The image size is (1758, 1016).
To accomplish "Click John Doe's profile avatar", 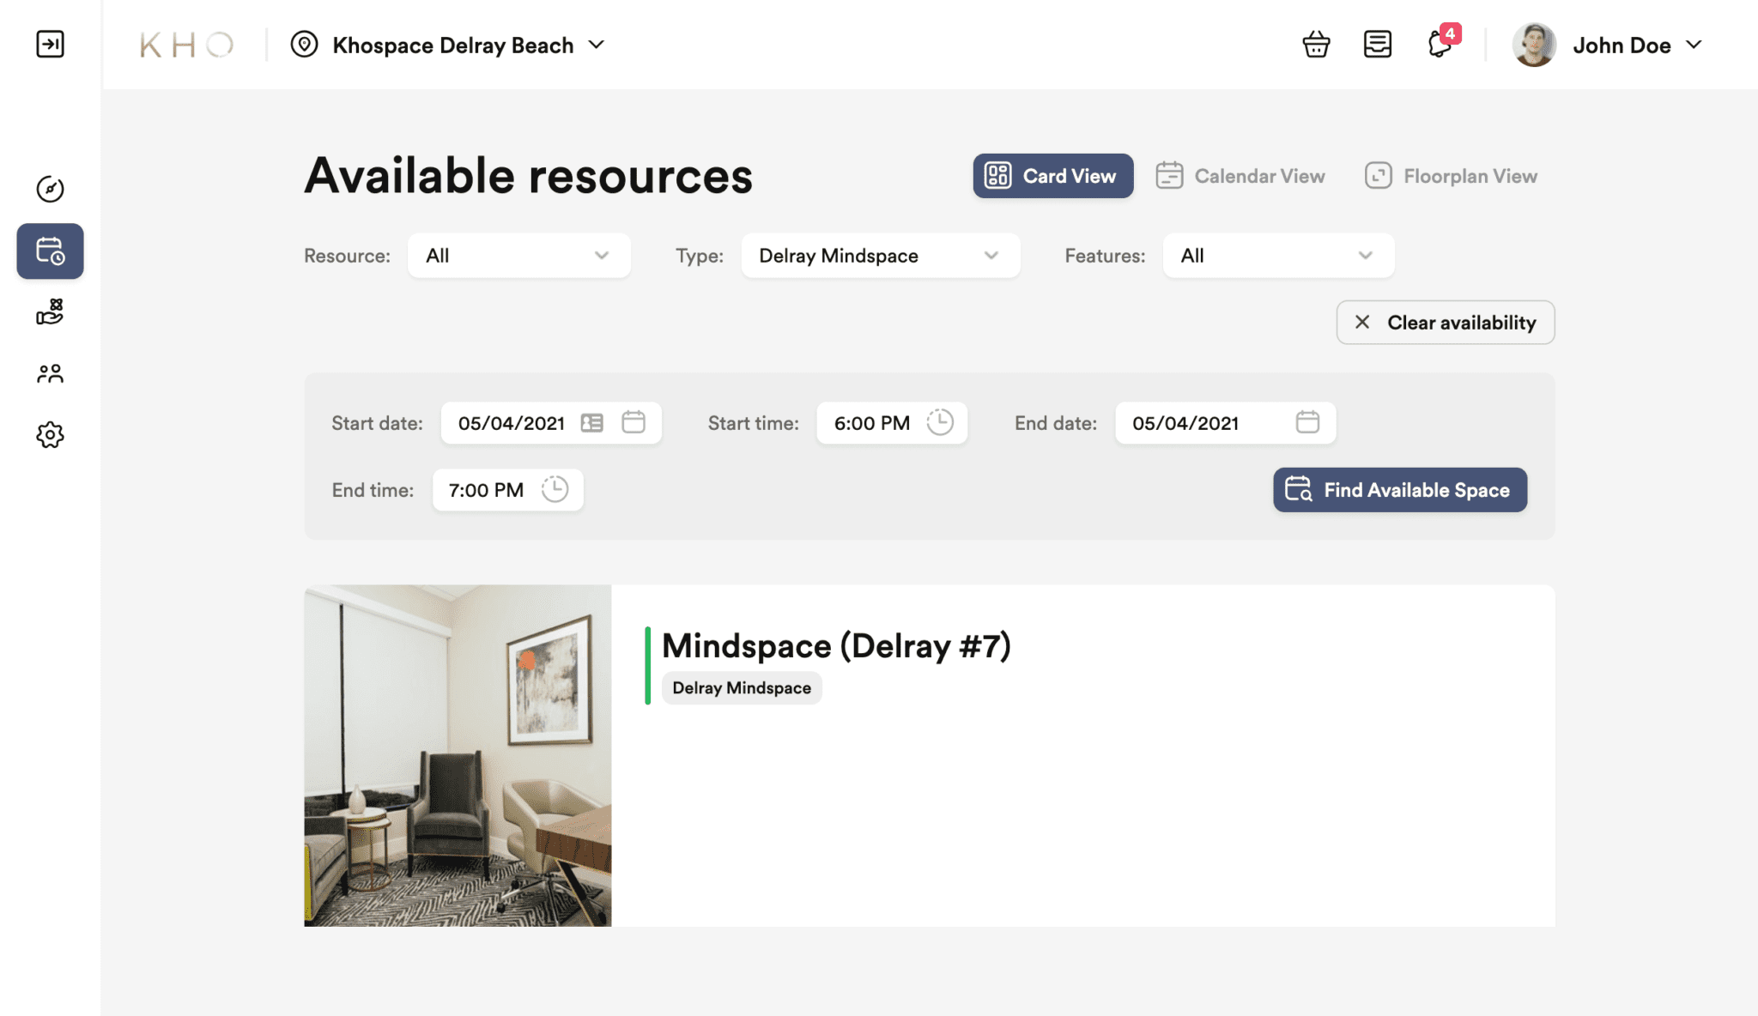I will pos(1534,45).
